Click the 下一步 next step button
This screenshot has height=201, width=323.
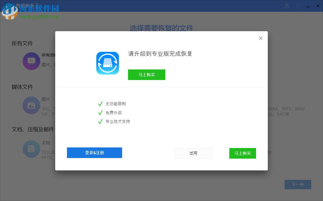click(x=298, y=184)
